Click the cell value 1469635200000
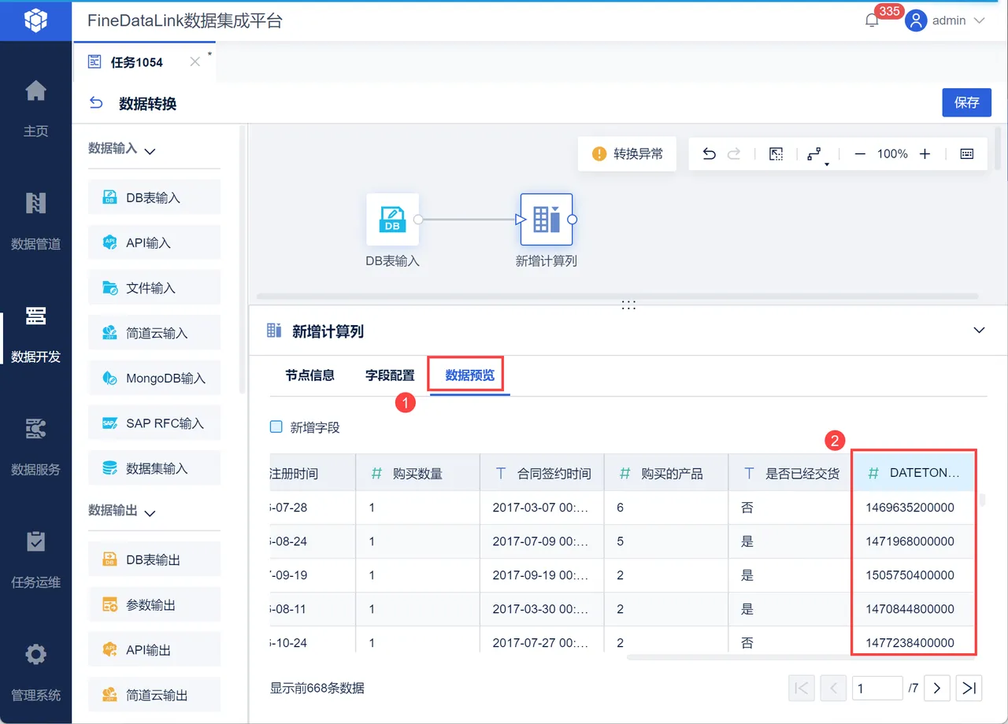 910,508
